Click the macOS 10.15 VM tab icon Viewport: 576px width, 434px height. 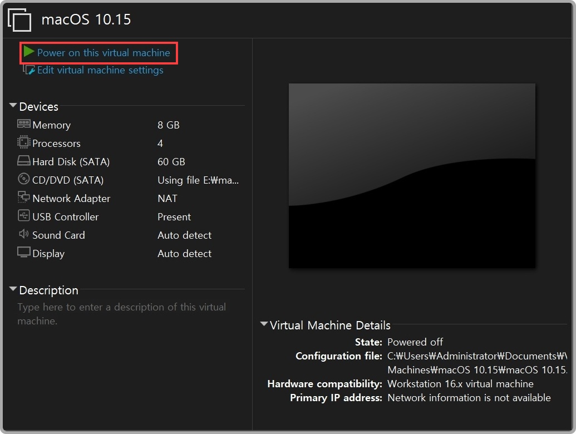[x=19, y=20]
